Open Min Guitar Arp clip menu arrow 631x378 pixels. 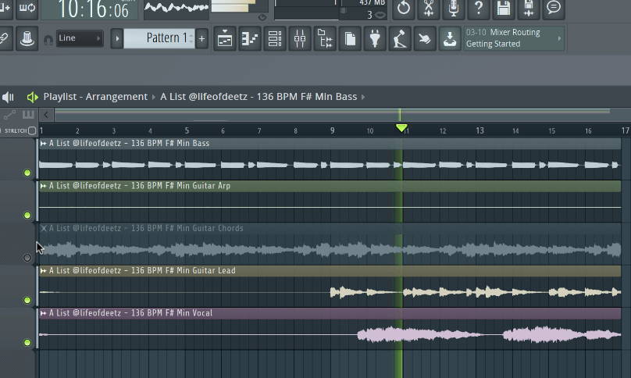click(x=43, y=186)
